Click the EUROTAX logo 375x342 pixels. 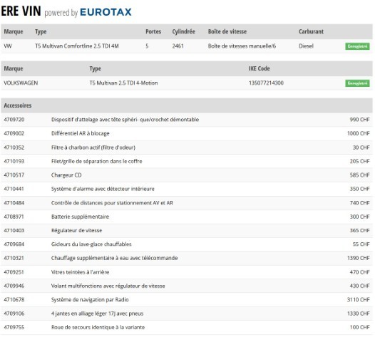106,12
